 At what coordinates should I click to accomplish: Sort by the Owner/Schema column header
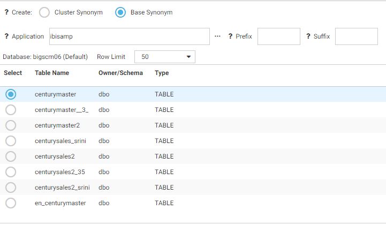pos(120,73)
